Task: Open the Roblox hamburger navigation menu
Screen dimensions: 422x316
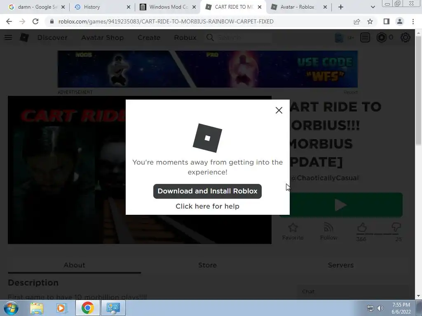Action: (x=8, y=37)
